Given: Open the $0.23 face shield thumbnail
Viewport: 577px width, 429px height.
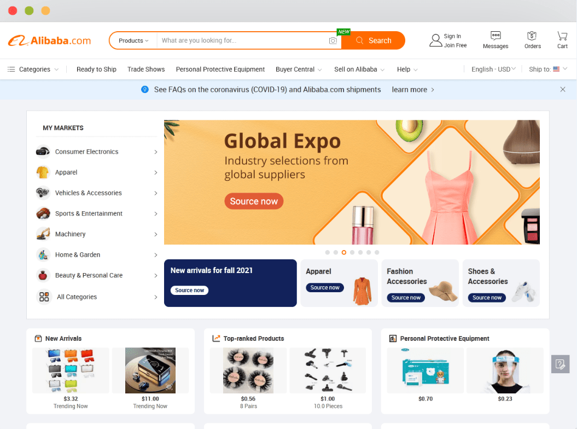Looking at the screenshot, I should pos(505,370).
